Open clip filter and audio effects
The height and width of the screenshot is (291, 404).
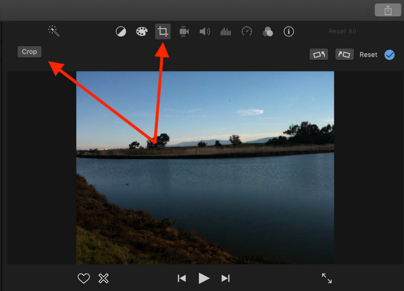pos(268,32)
